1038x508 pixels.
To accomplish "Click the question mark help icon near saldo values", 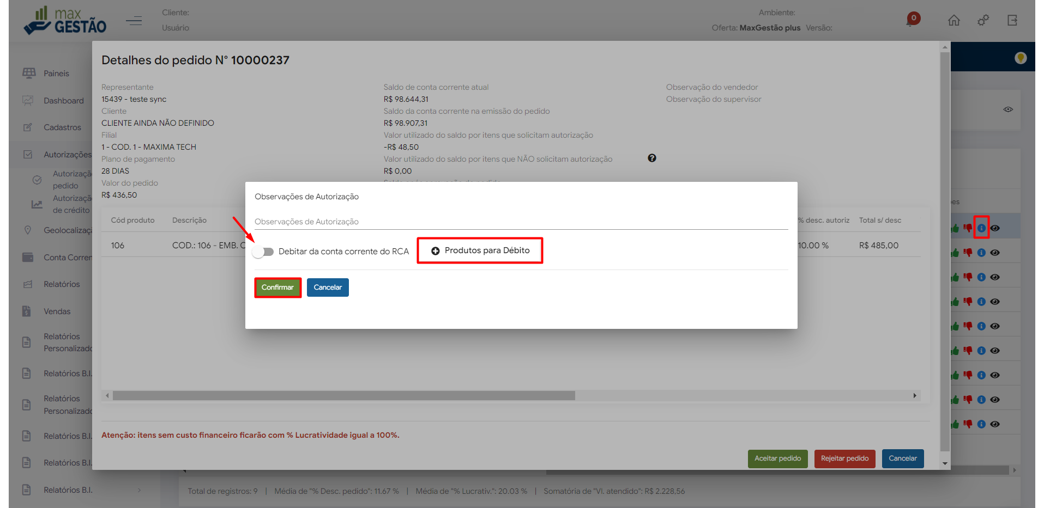I will pyautogui.click(x=652, y=158).
